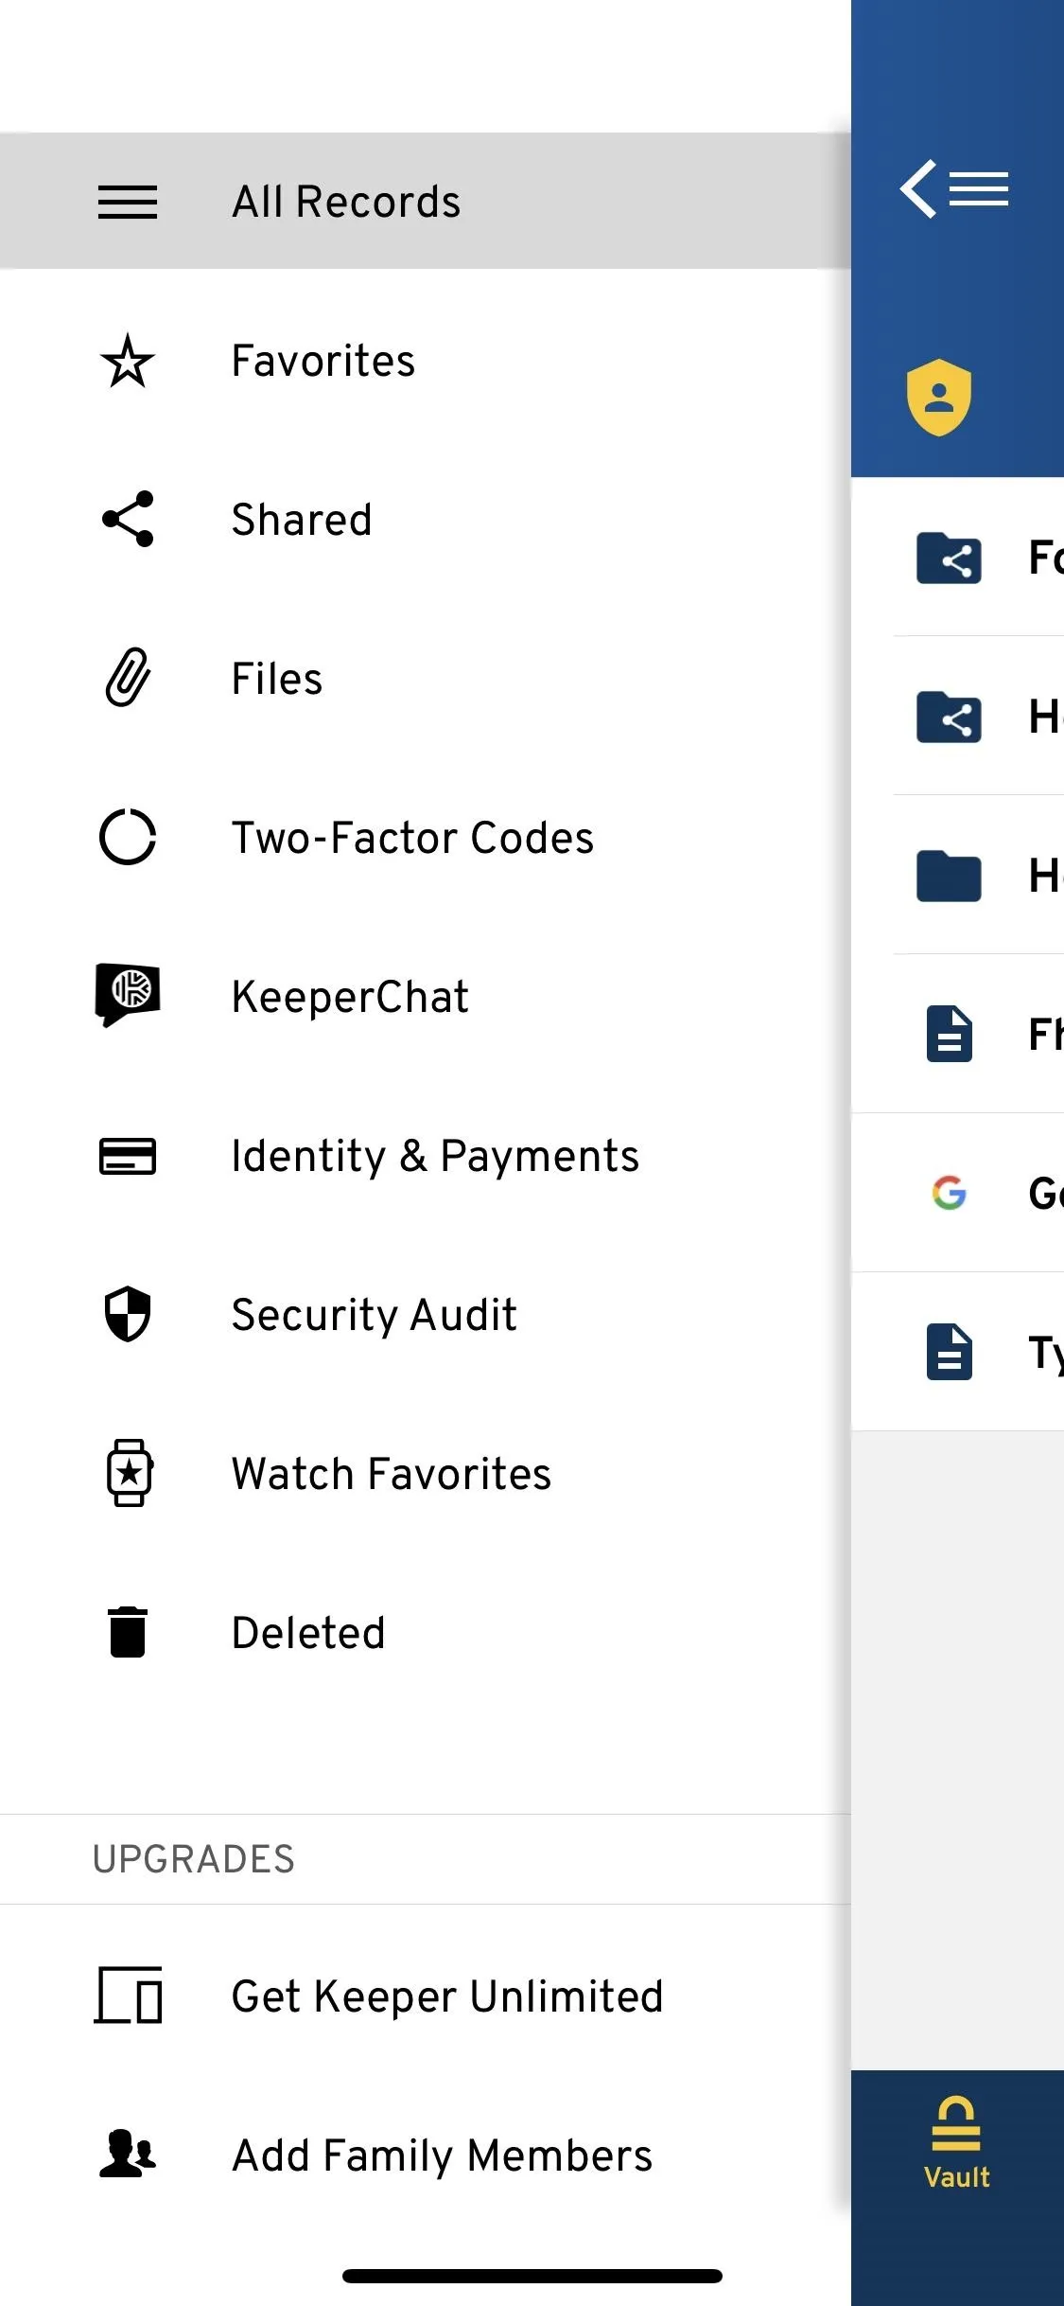Tap the Identity & Payments card icon

click(x=128, y=1156)
